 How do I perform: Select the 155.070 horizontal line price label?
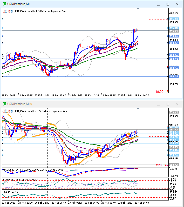click(174, 19)
